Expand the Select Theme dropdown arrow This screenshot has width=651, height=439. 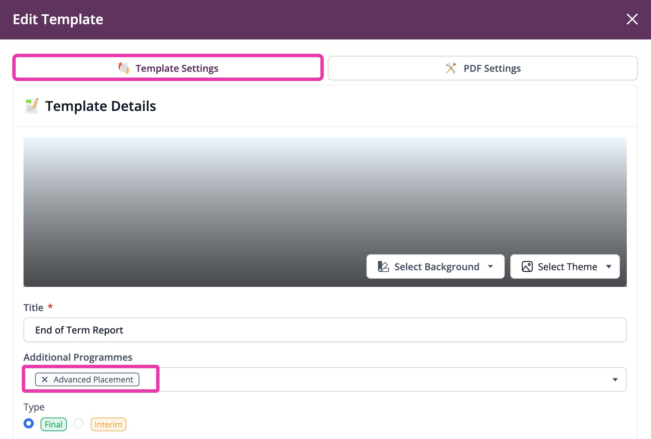coord(609,266)
